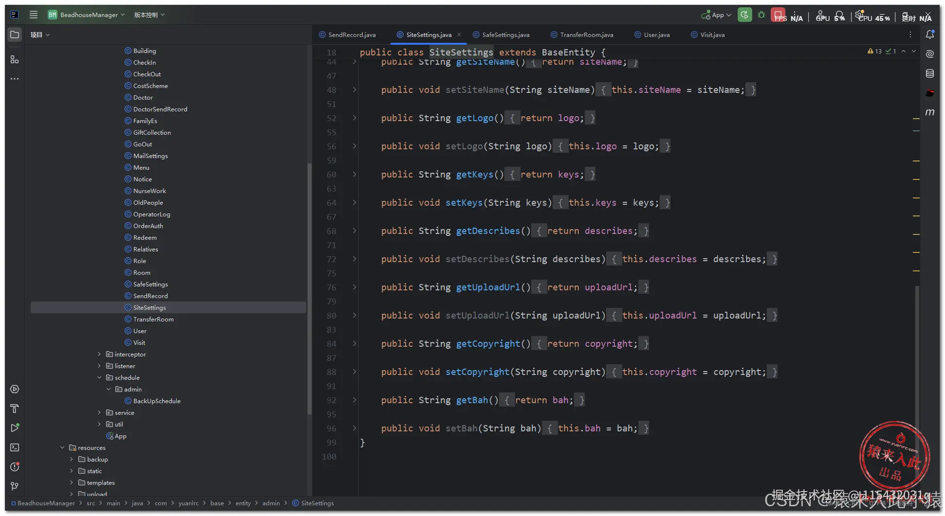Image resolution: width=945 pixels, height=516 pixels.
Task: Open the Git version control tool window
Action: click(15, 486)
